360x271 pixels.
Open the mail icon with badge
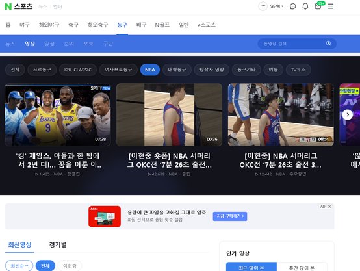[318, 6]
